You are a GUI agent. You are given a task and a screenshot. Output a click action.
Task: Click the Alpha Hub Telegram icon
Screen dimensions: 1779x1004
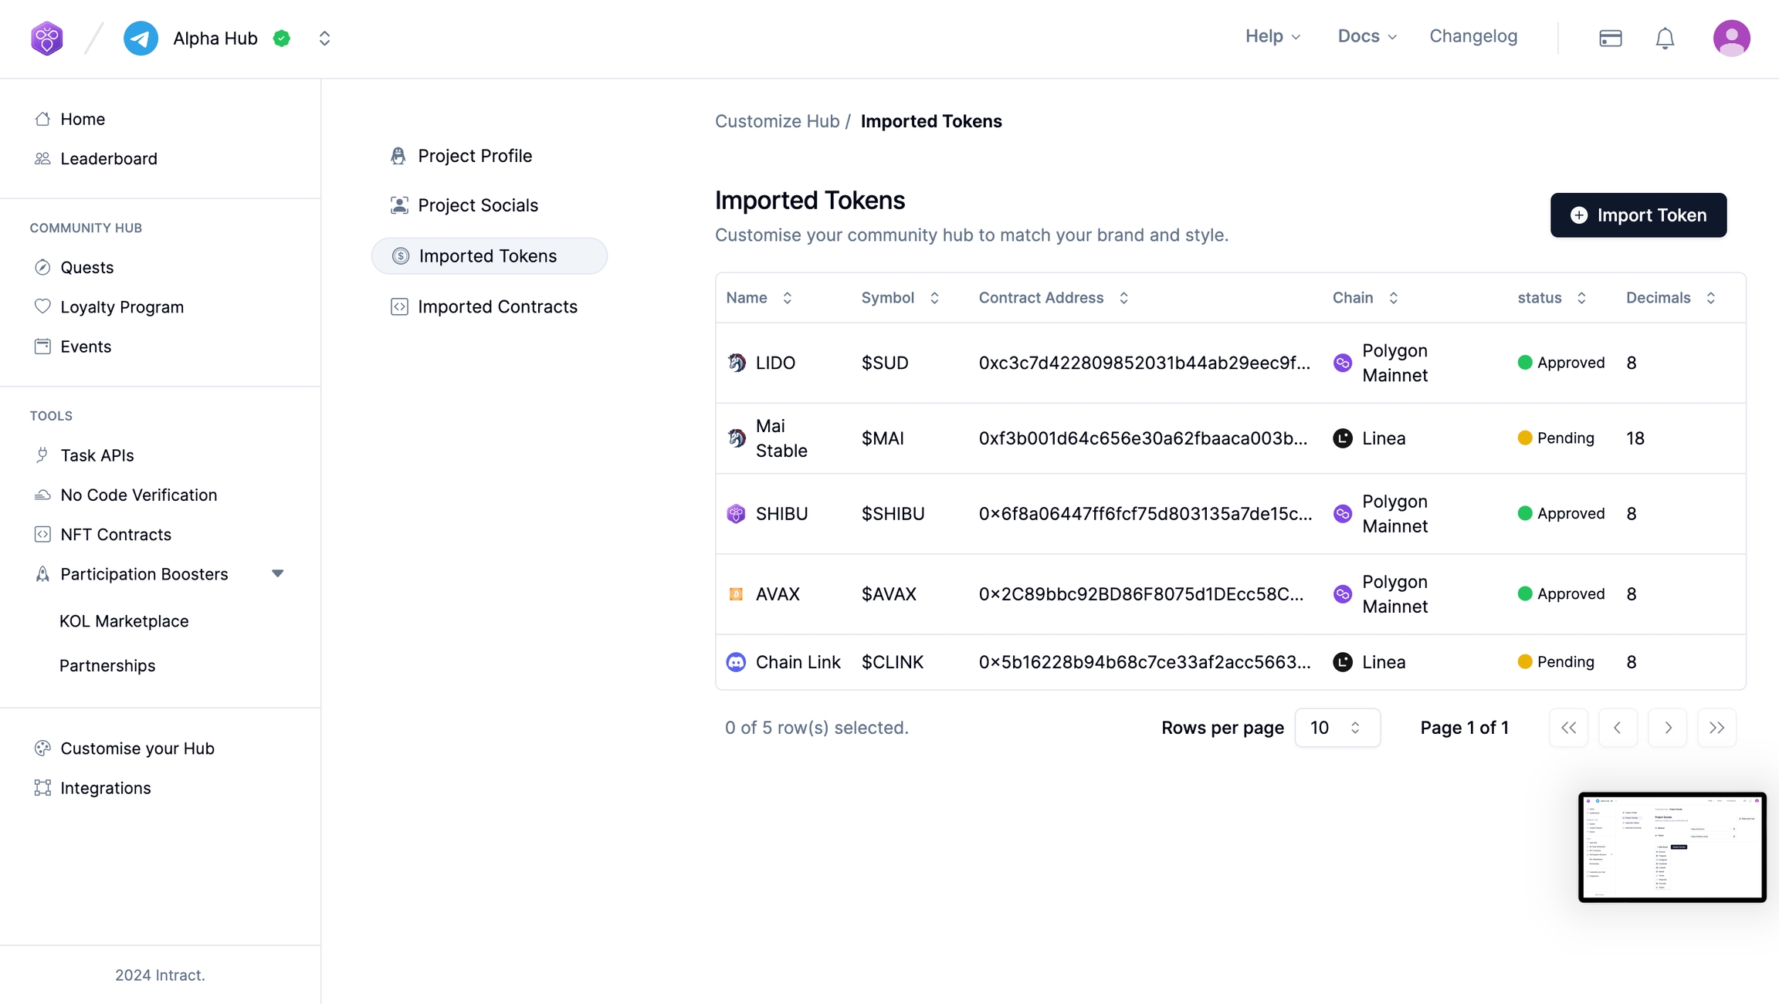click(x=141, y=38)
